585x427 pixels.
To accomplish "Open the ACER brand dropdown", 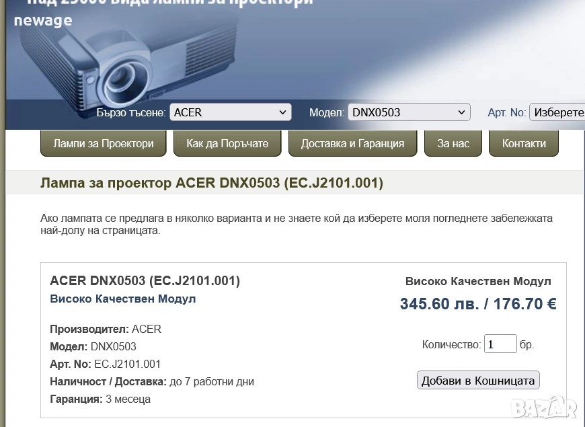I will (x=230, y=112).
